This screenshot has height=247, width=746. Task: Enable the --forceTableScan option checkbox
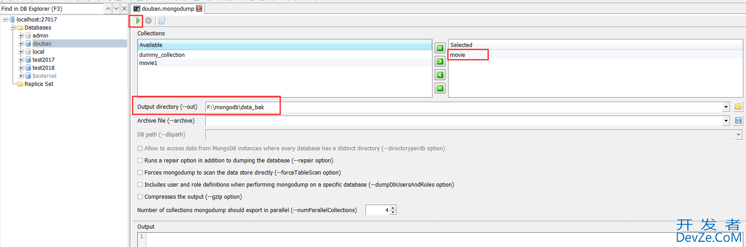pyautogui.click(x=140, y=173)
